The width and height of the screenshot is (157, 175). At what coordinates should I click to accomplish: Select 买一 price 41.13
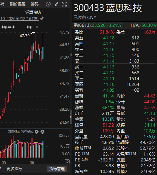109,67
